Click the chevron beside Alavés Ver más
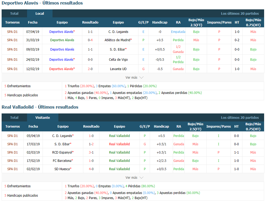The width and height of the screenshot is (266, 202). click(x=141, y=77)
